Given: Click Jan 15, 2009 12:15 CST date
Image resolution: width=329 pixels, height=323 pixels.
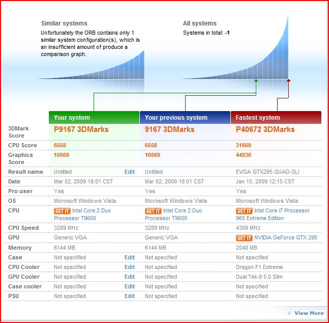Looking at the screenshot, I should [265, 181].
